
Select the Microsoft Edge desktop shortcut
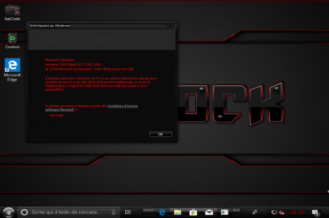12,70
